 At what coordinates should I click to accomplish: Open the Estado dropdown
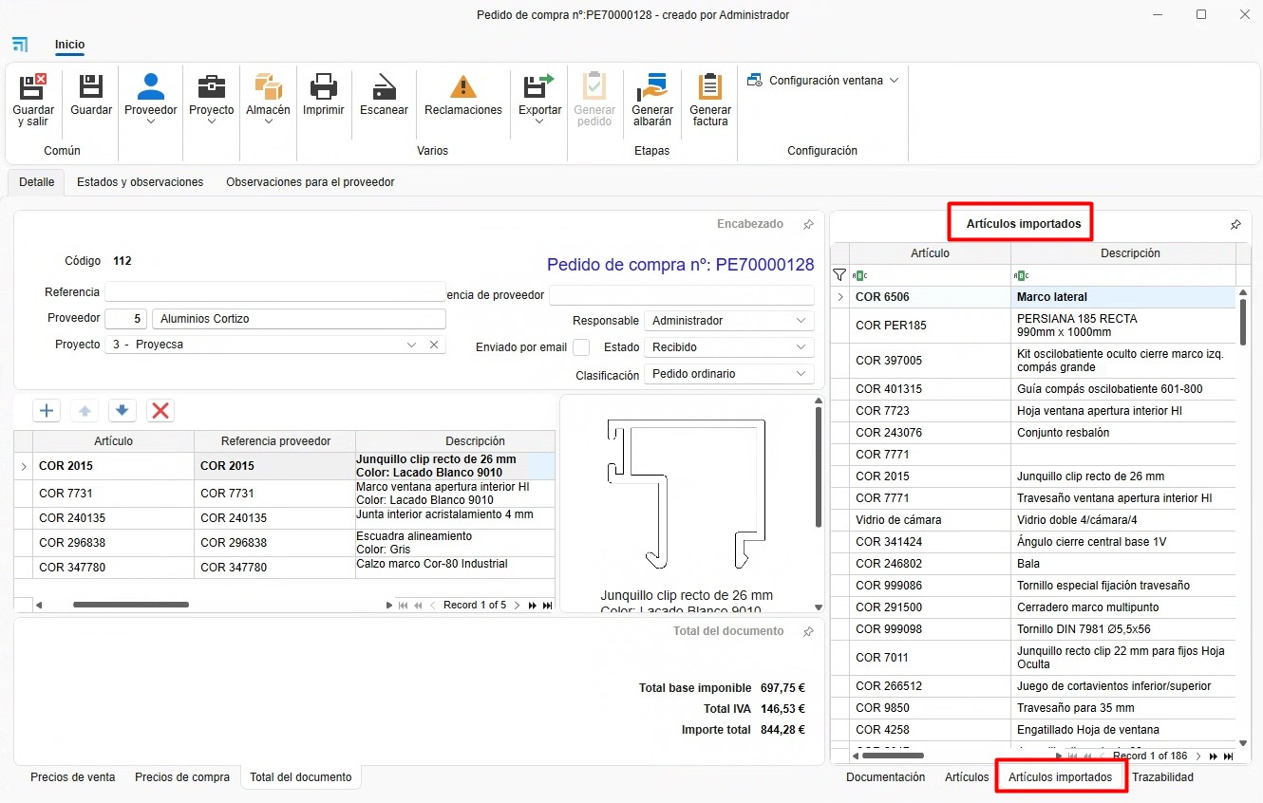pos(801,347)
